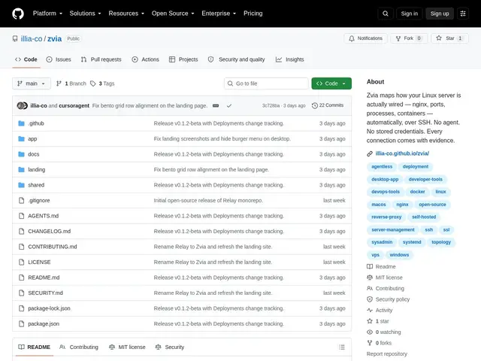
Task: Click the tag icon next to 3 Tags
Action: (x=93, y=83)
